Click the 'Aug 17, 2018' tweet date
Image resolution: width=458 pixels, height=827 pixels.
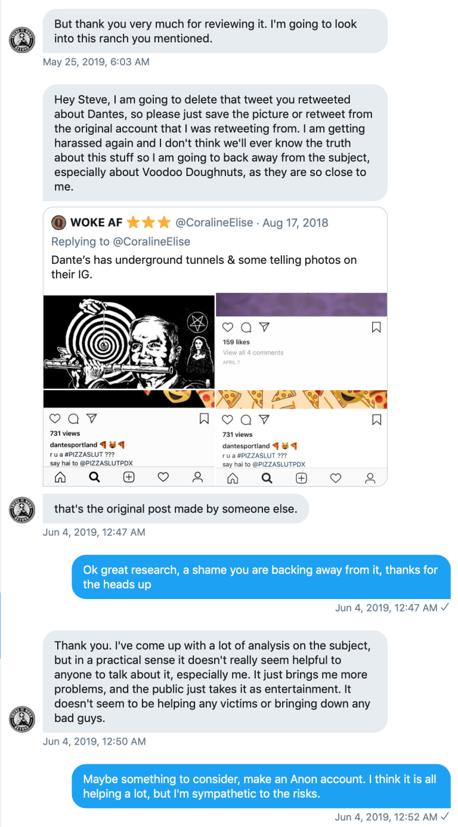[x=296, y=223]
